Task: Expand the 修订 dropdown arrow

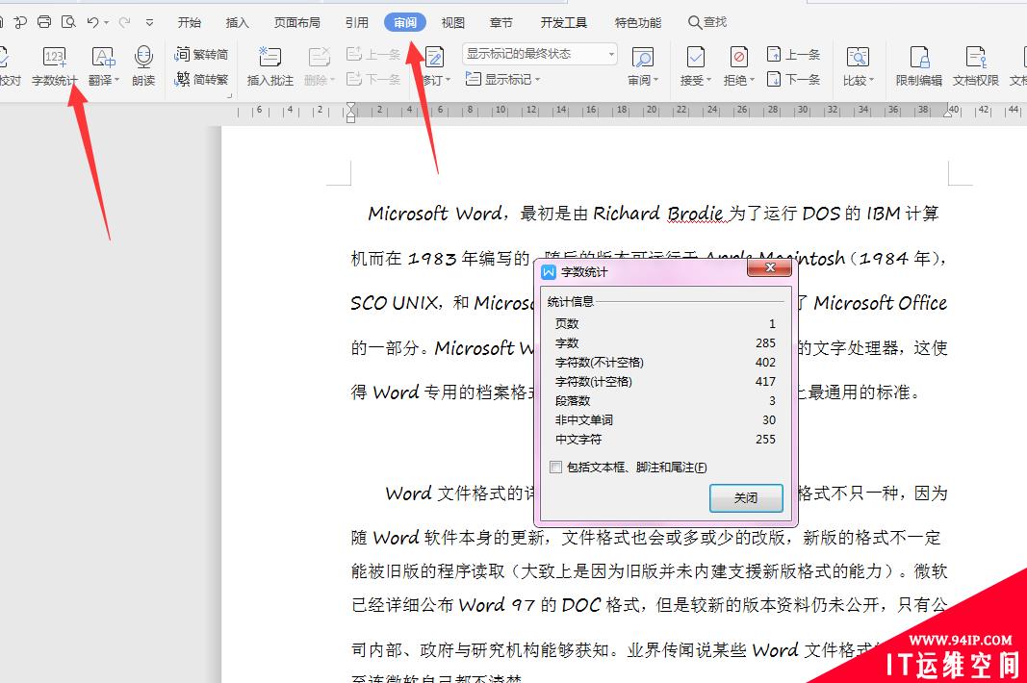Action: tap(449, 80)
